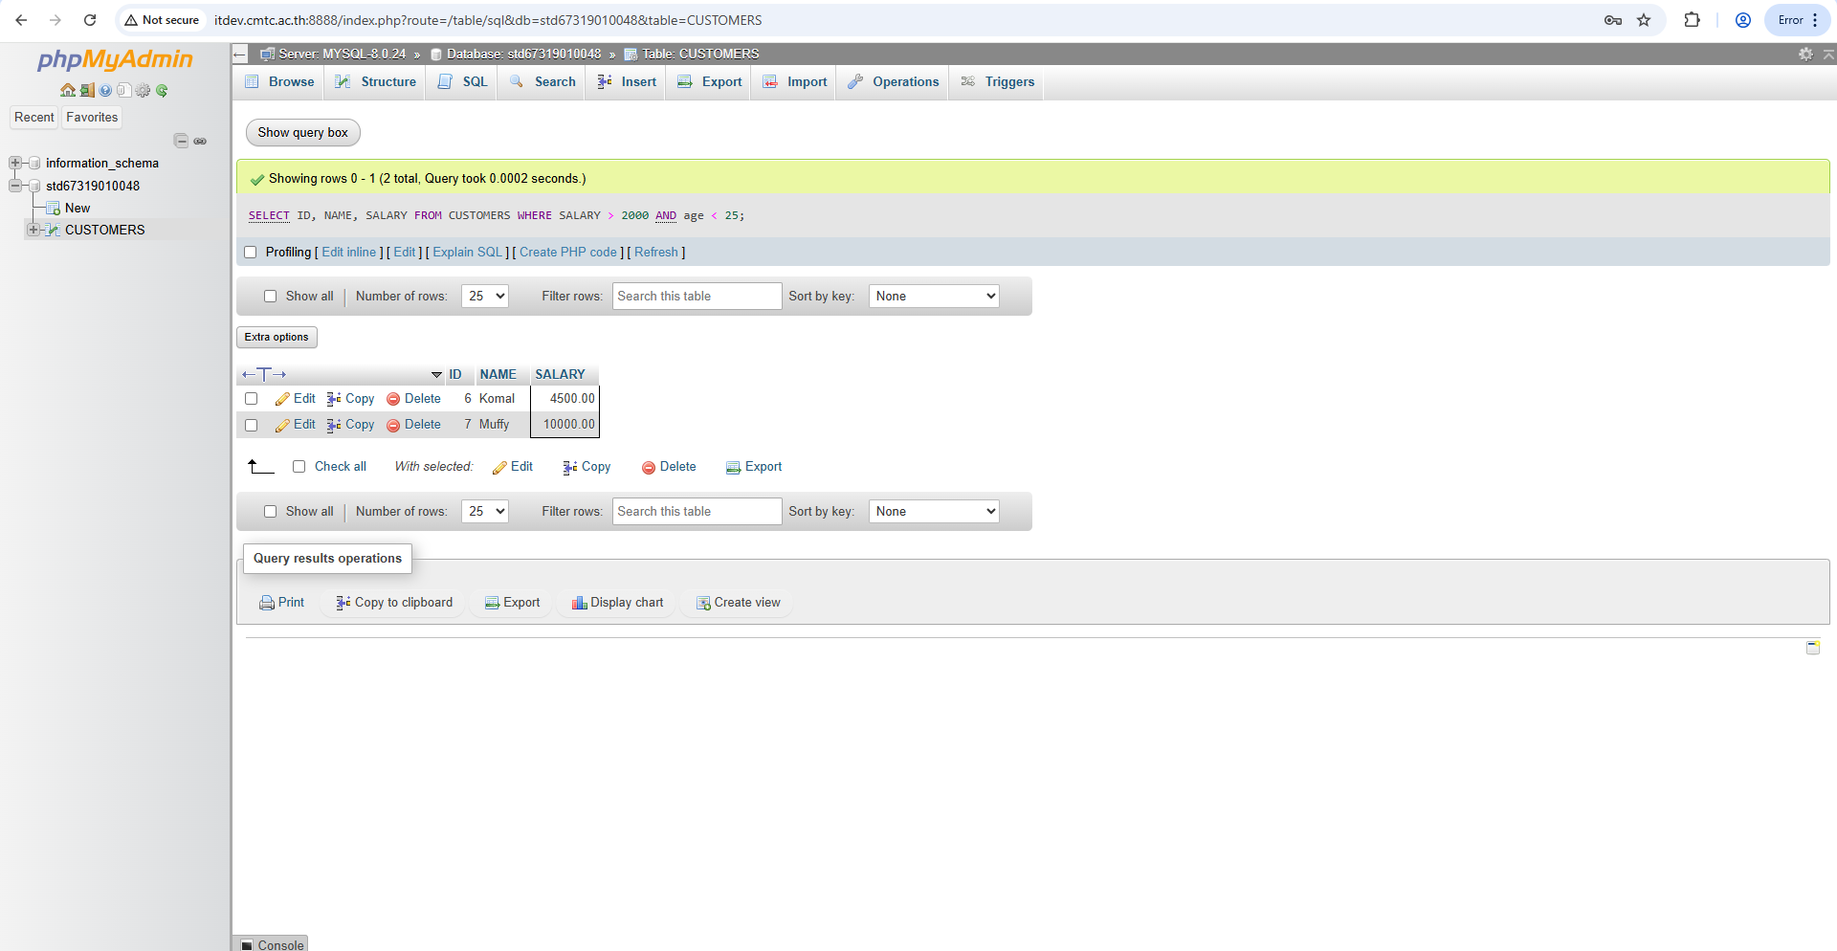The width and height of the screenshot is (1837, 951).
Task: Bookmark page with the star icon
Action: pos(1644,20)
